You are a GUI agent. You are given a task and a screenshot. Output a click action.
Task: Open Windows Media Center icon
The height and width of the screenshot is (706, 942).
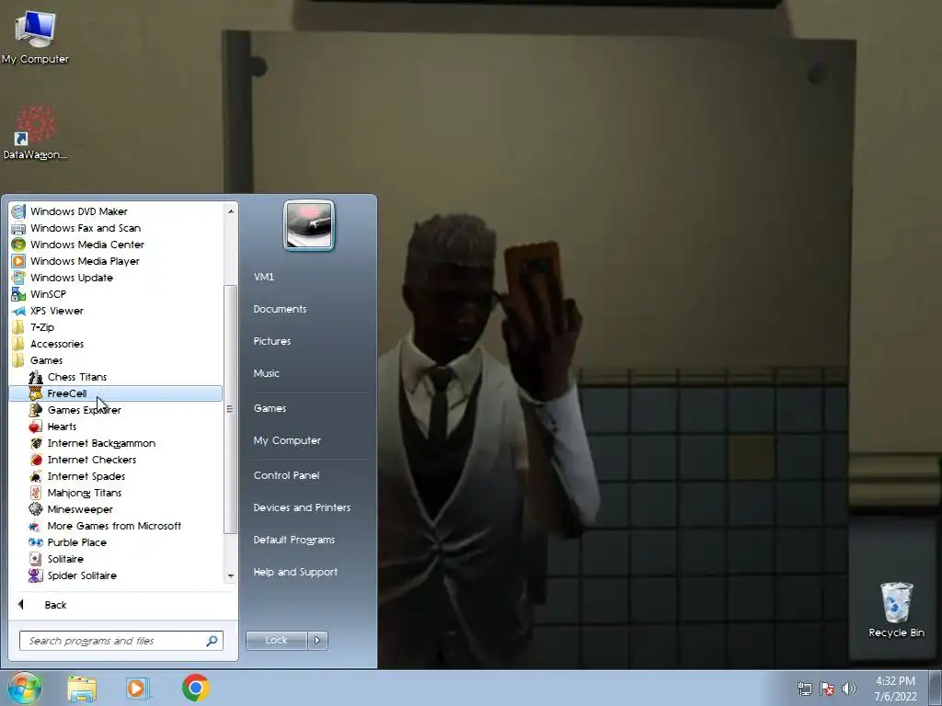point(18,245)
